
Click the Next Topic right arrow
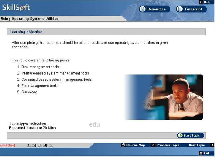tap(212, 145)
